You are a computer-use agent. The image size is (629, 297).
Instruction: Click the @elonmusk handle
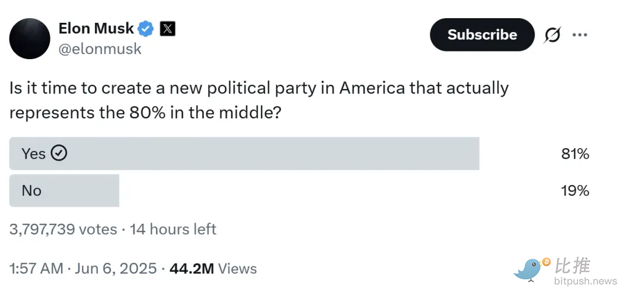click(100, 49)
